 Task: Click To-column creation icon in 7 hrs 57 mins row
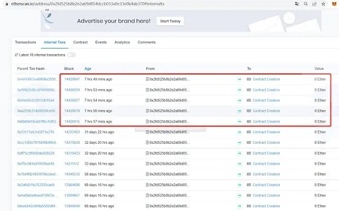click(x=249, y=122)
